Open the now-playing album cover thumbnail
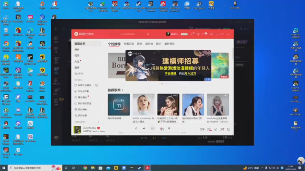The image size is (305, 171). pyautogui.click(x=77, y=130)
